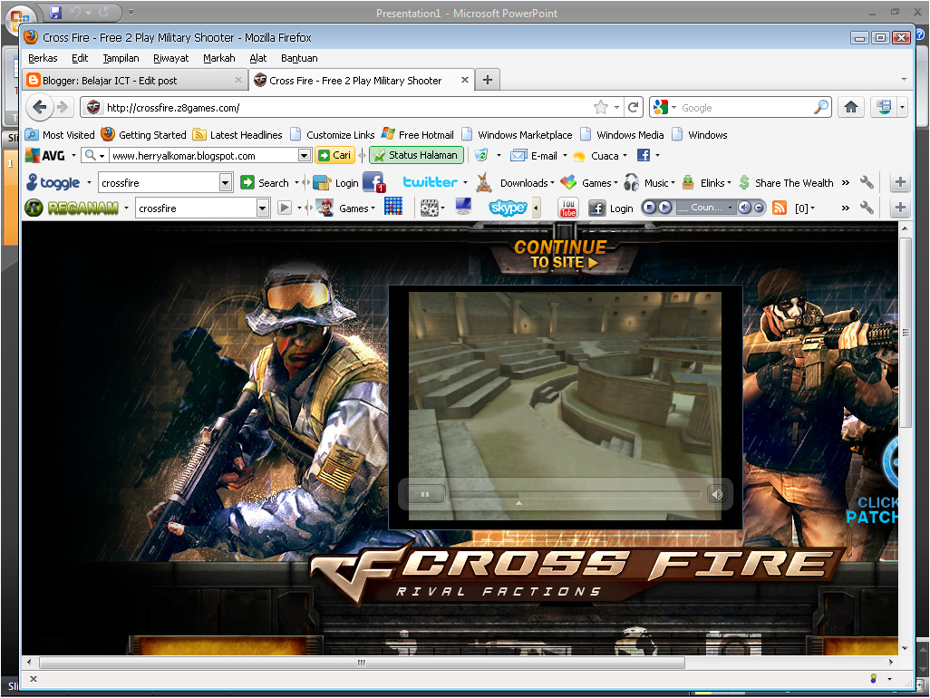Click the video progress bar

[x=576, y=494]
